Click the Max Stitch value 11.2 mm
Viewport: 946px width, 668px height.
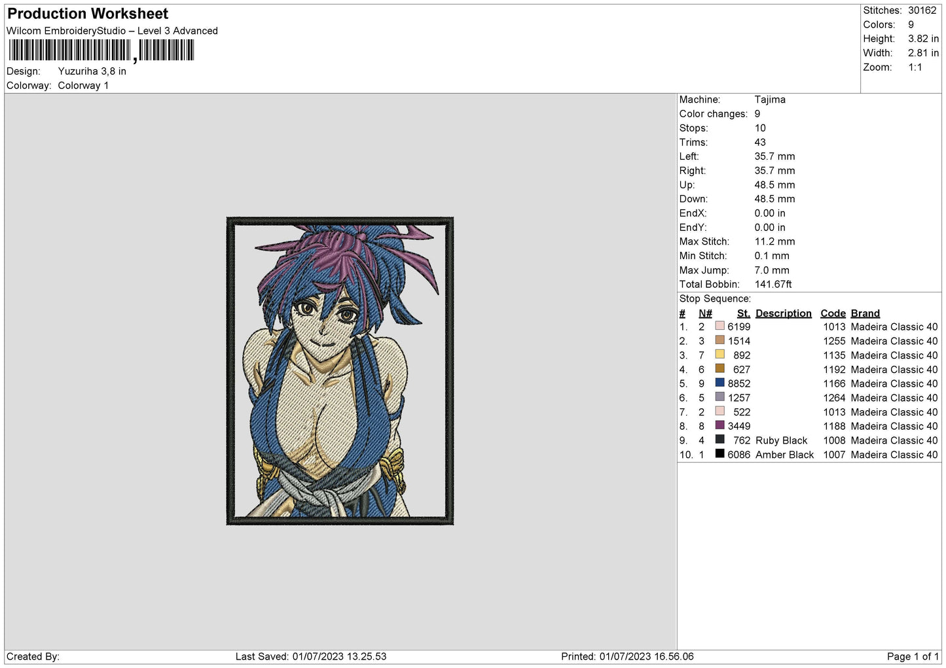click(x=774, y=241)
